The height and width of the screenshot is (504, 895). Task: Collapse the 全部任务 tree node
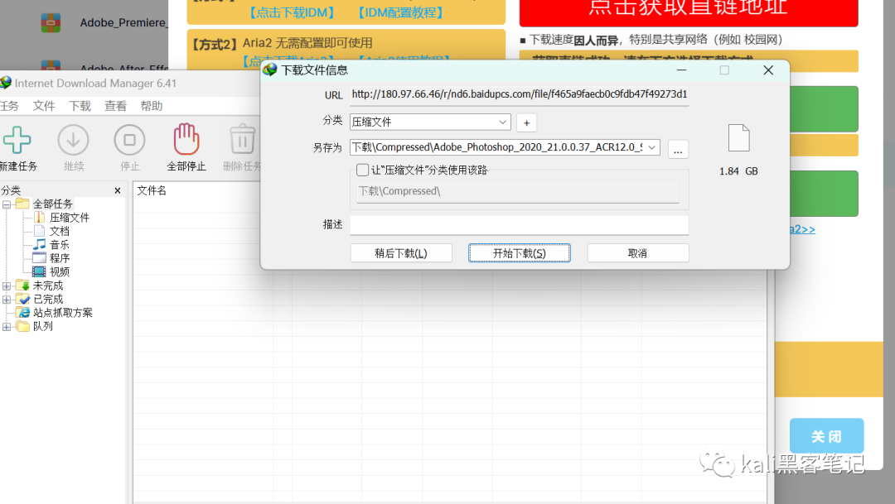pos(7,204)
